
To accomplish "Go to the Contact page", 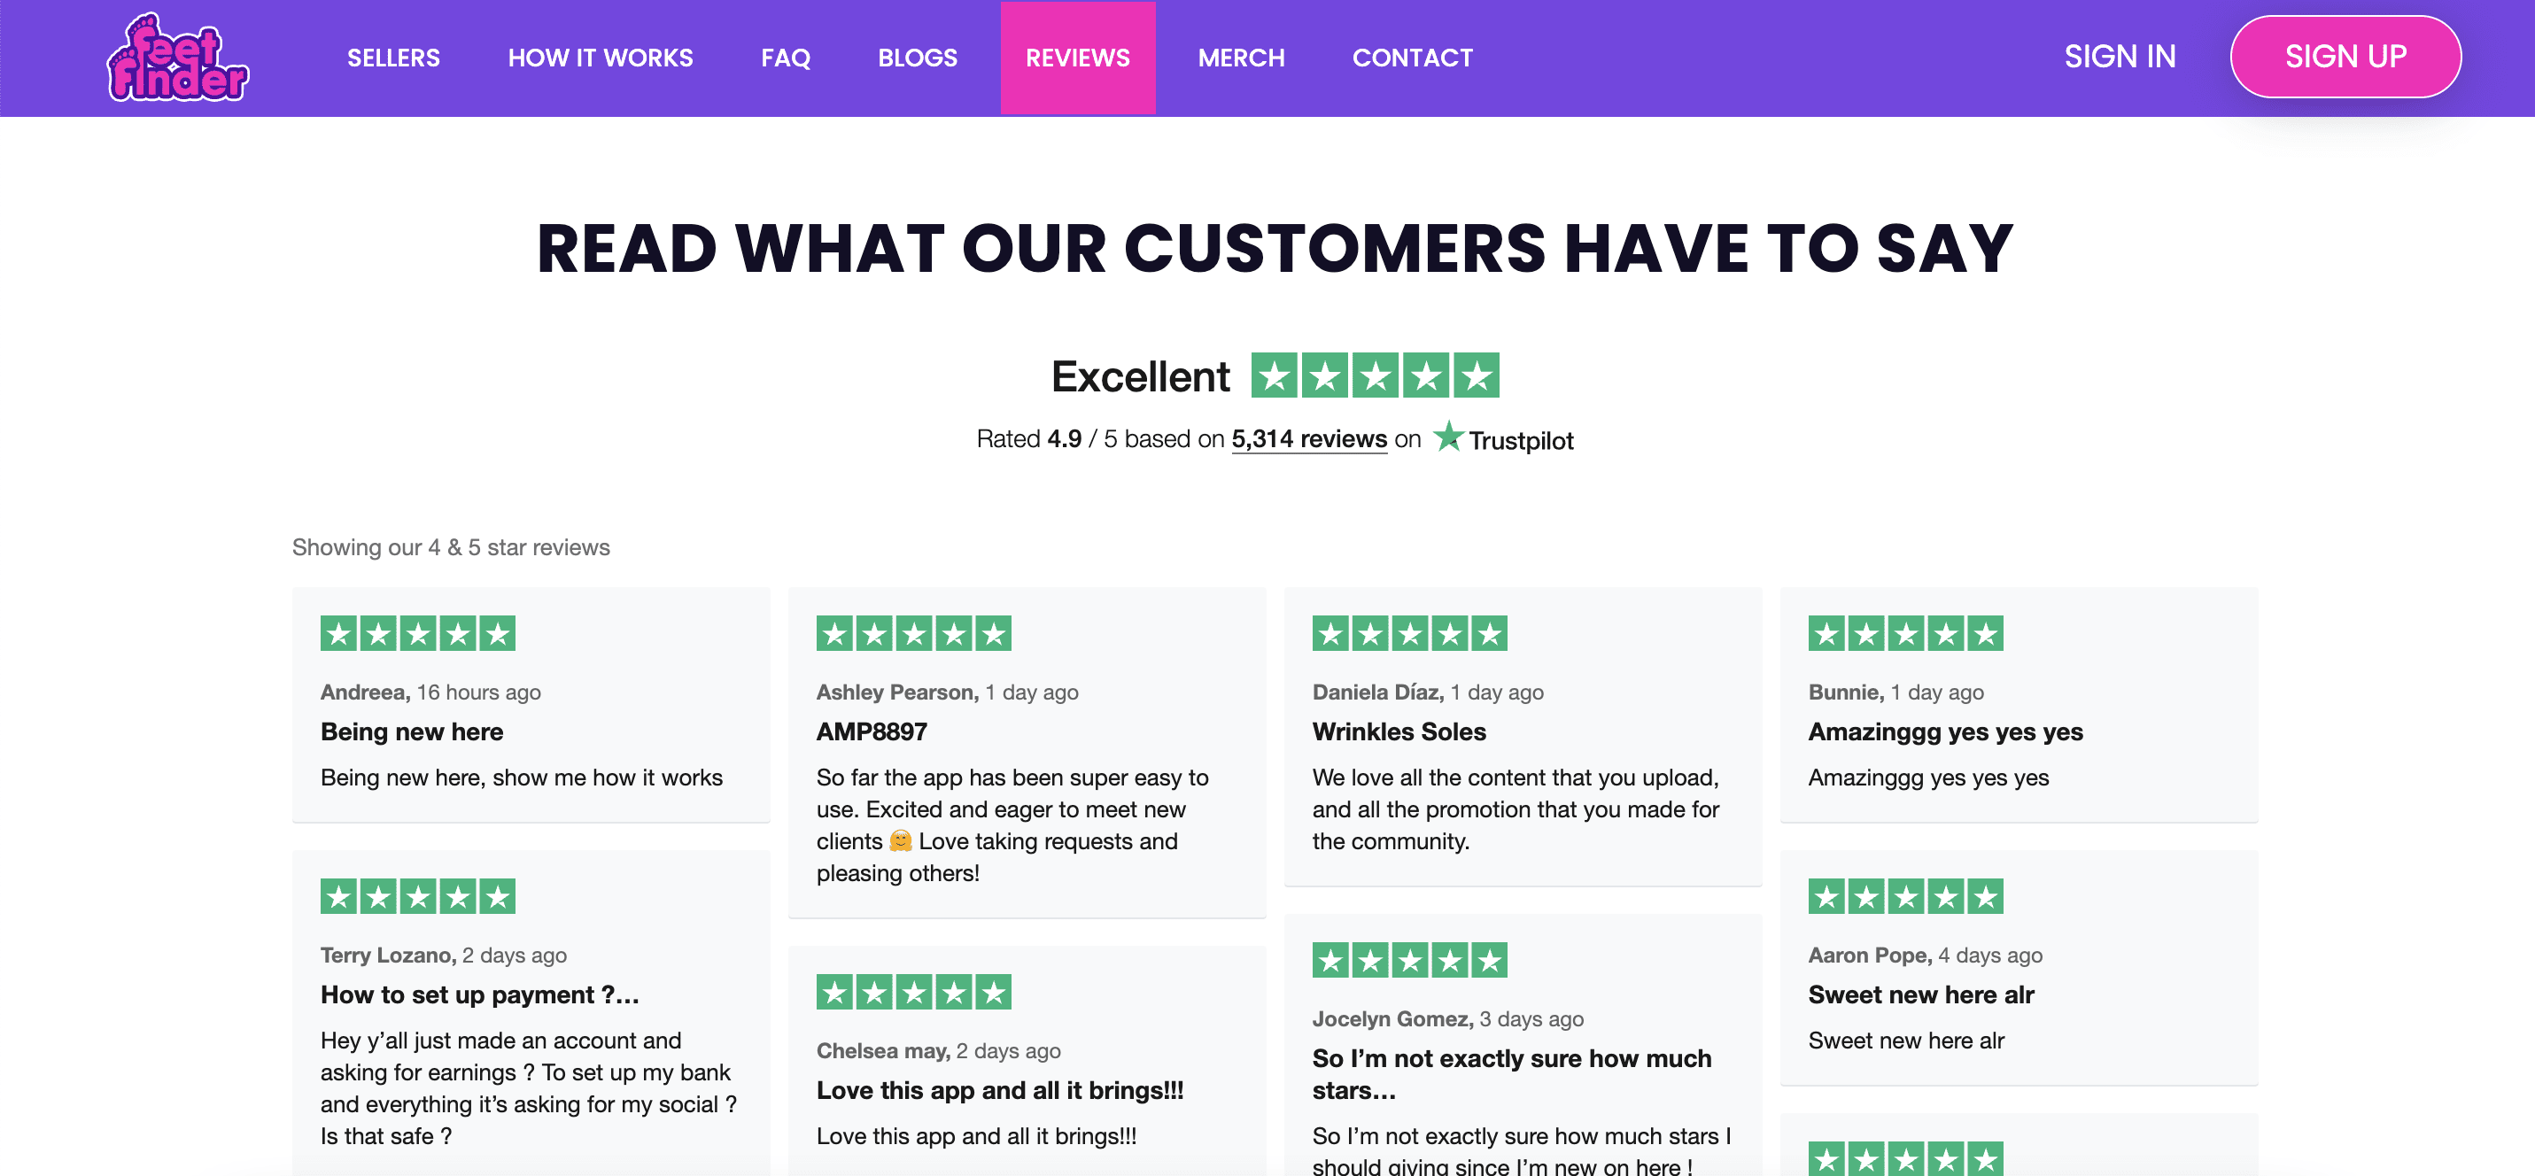I will coord(1412,58).
